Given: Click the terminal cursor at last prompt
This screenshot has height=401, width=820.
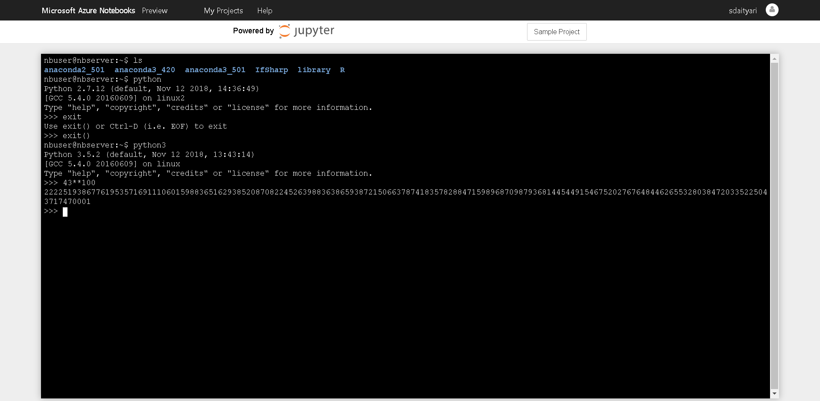Looking at the screenshot, I should [65, 212].
